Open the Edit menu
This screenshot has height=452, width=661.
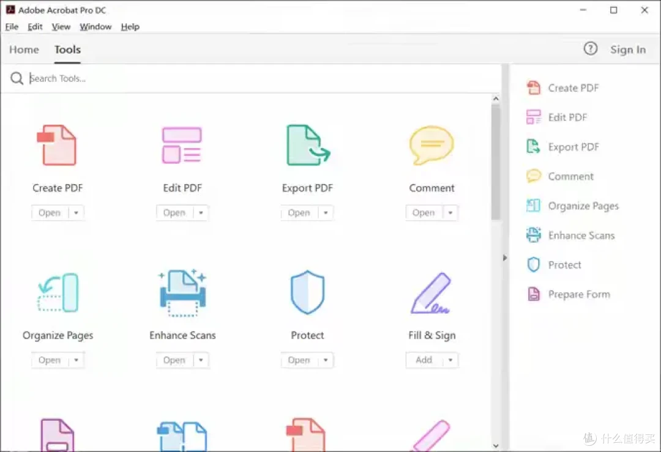(x=35, y=26)
